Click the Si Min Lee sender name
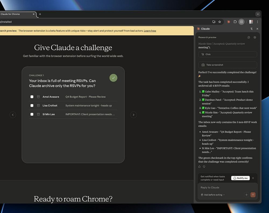 point(48,114)
